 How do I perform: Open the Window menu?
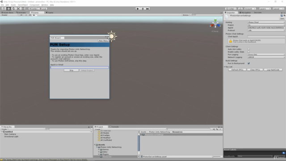45,5
